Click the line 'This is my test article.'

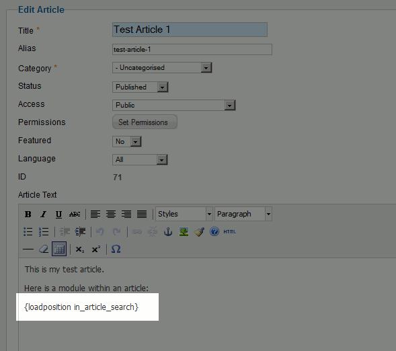coord(64,270)
